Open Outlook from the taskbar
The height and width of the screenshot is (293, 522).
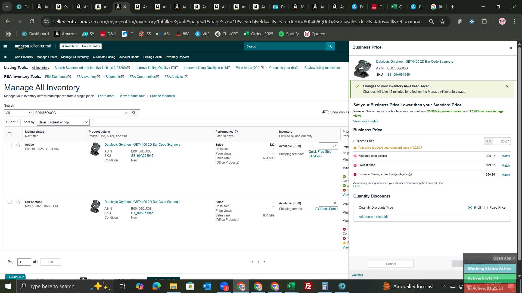coord(207,286)
